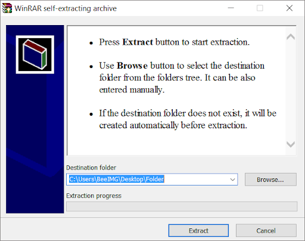Click the Extraction progress bar
Viewport: 305px width, 241px height.
pos(182,206)
